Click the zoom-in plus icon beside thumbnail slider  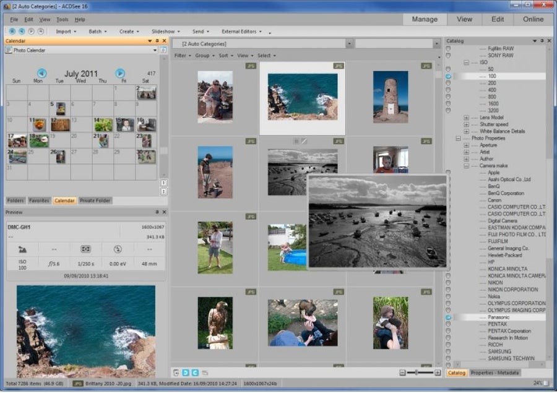[438, 373]
